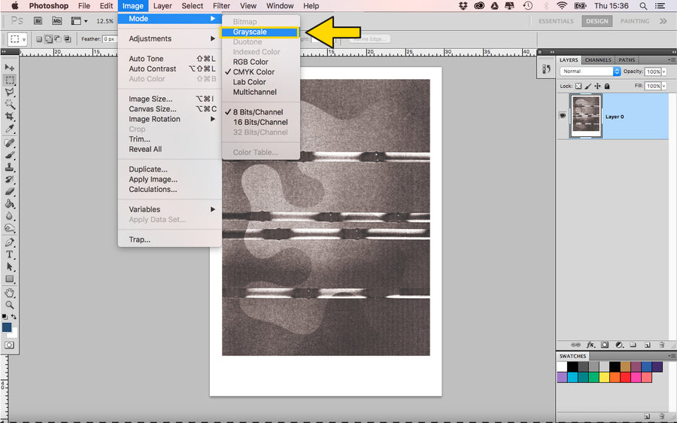Open the blend mode dropdown set to Normal
The image size is (677, 423).
(x=590, y=72)
